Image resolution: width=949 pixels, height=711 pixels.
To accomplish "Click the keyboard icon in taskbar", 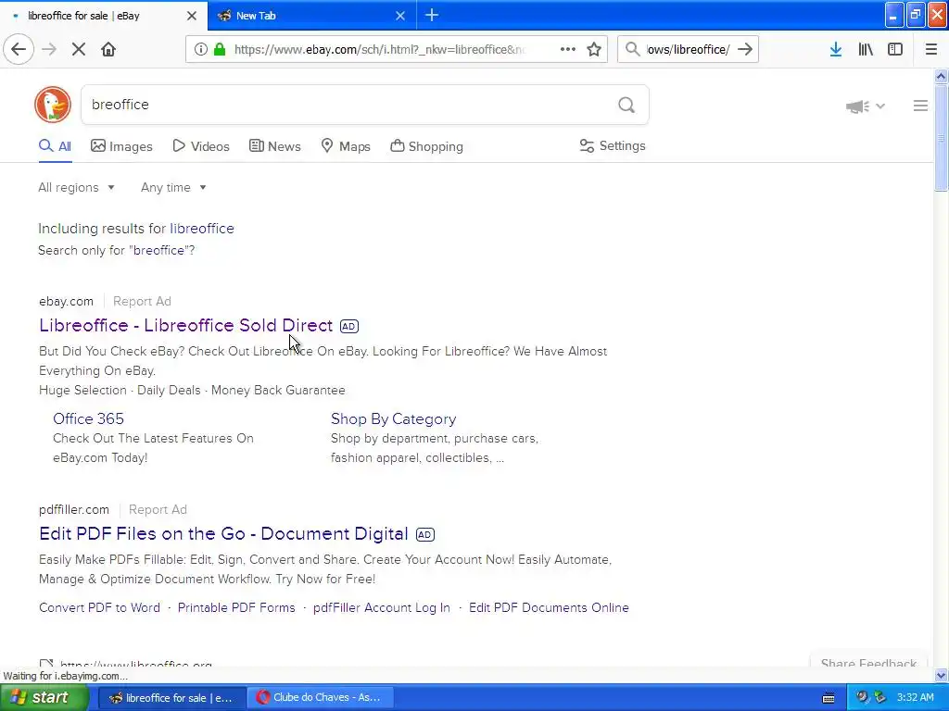I will coord(829,698).
